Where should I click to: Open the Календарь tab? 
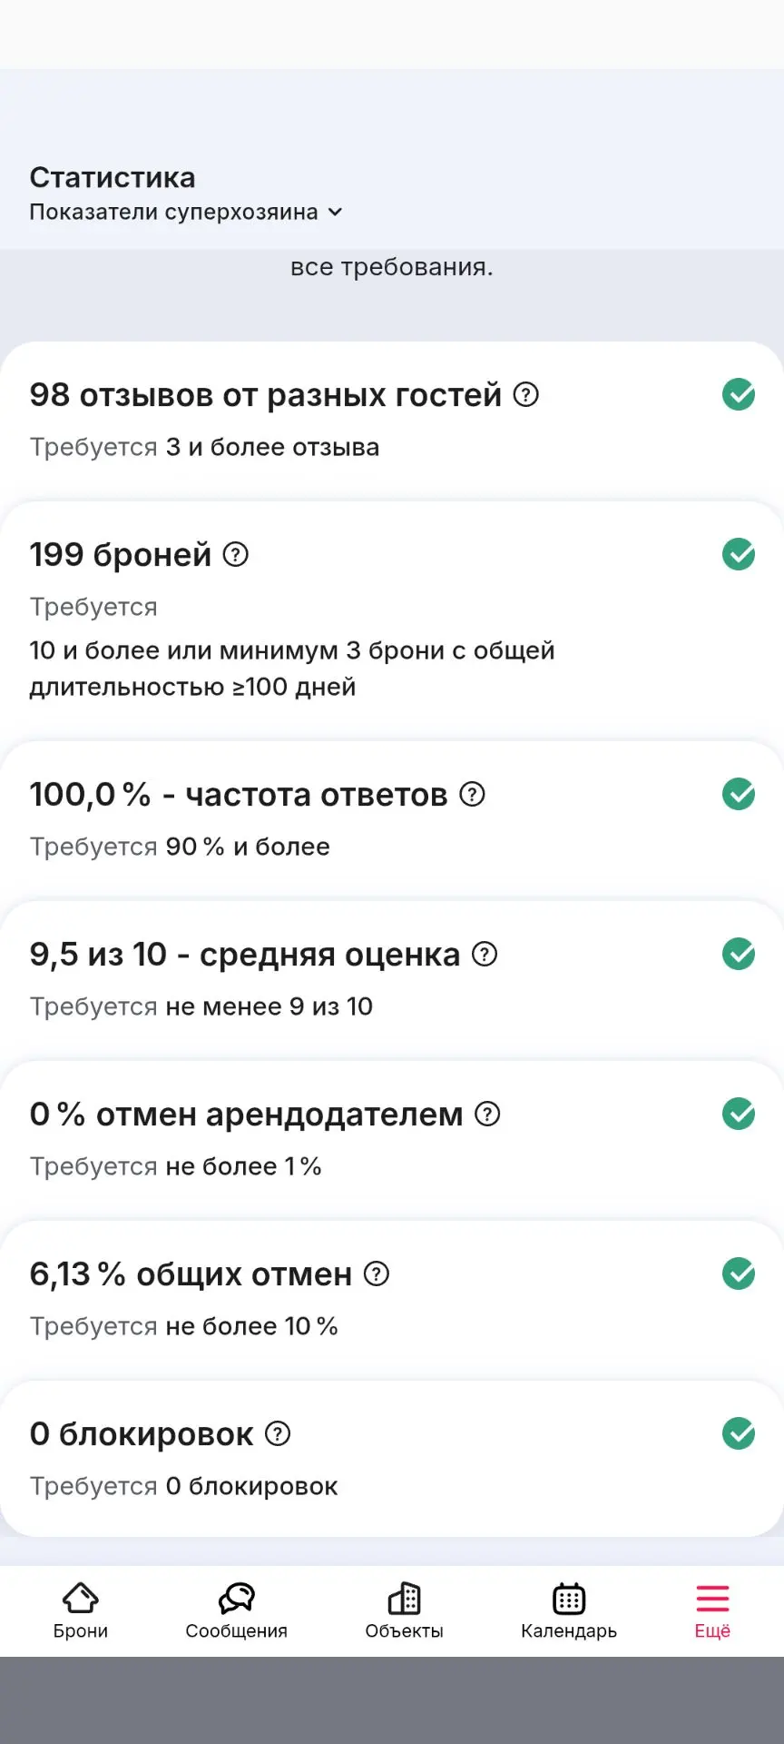coord(569,1611)
